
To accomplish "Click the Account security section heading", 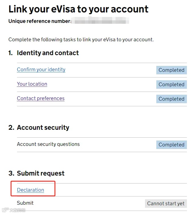I will pos(43,127).
